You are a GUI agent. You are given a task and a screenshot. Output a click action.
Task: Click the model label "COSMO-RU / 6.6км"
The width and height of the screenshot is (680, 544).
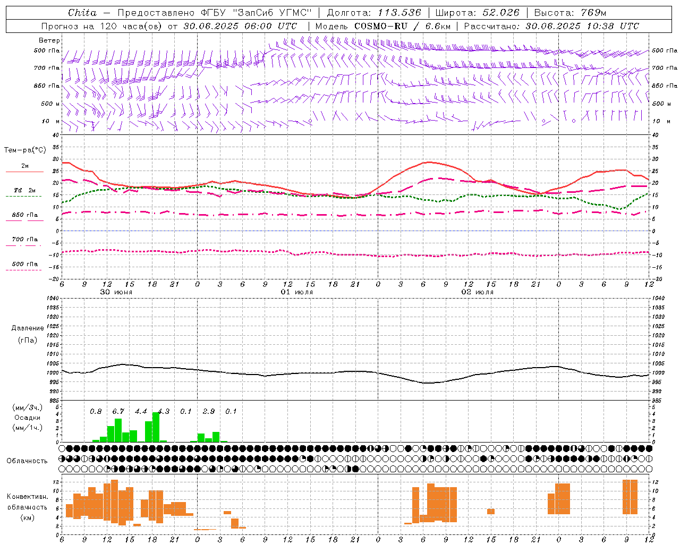(x=403, y=26)
